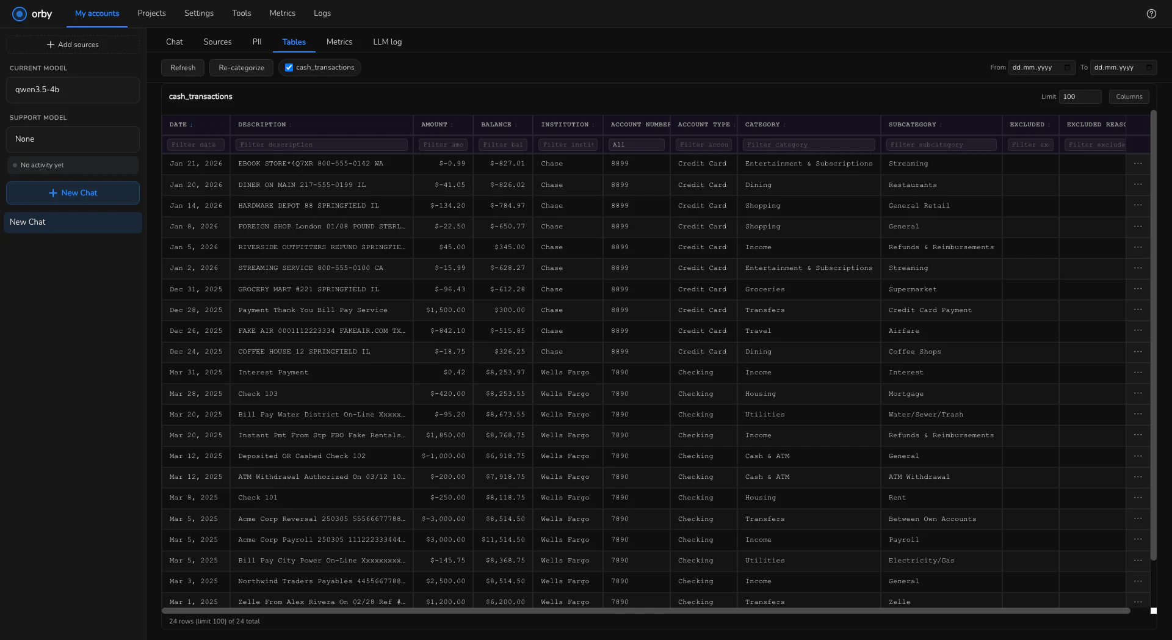1172x640 pixels.
Task: Click the Limit value field
Action: (1080, 96)
